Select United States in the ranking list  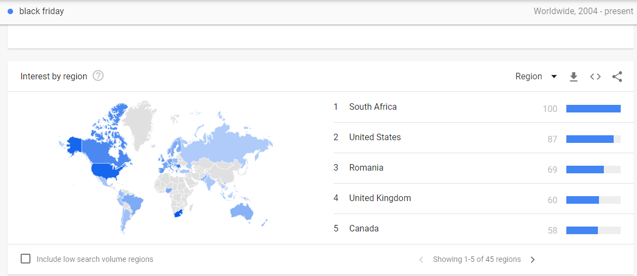(375, 137)
